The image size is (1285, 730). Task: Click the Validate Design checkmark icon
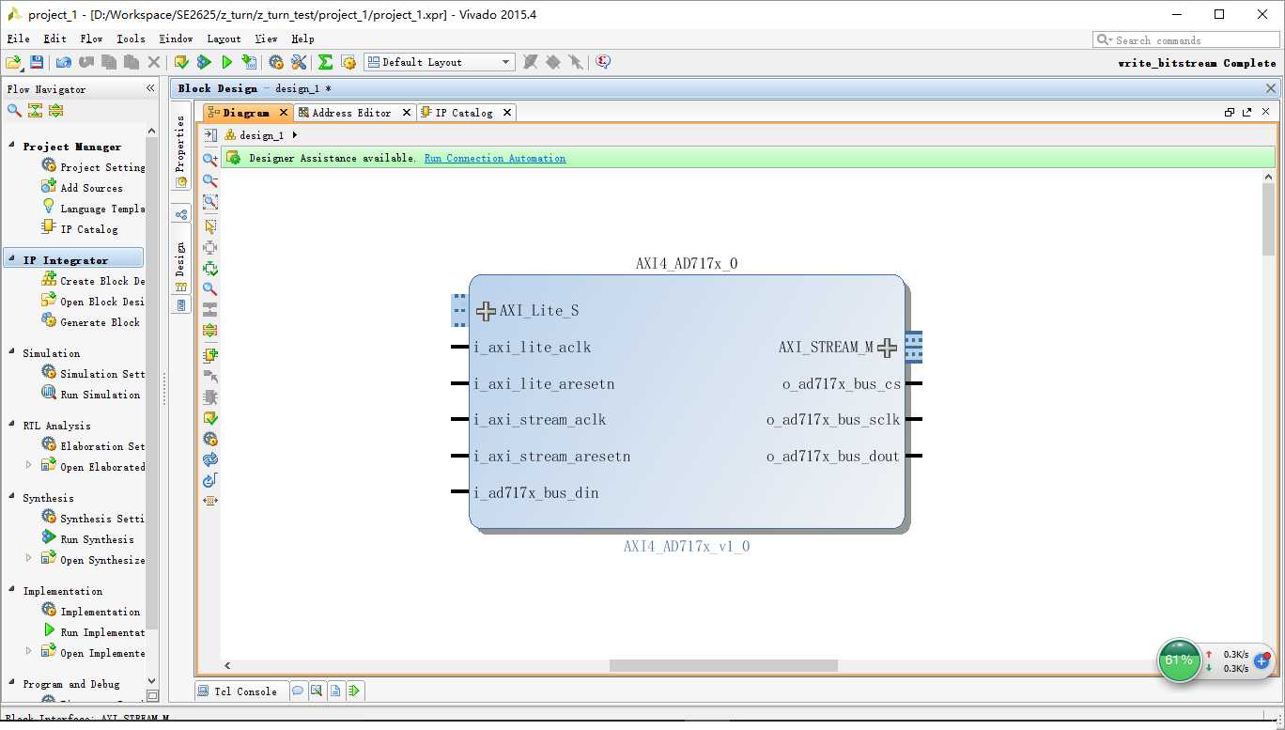(x=210, y=417)
